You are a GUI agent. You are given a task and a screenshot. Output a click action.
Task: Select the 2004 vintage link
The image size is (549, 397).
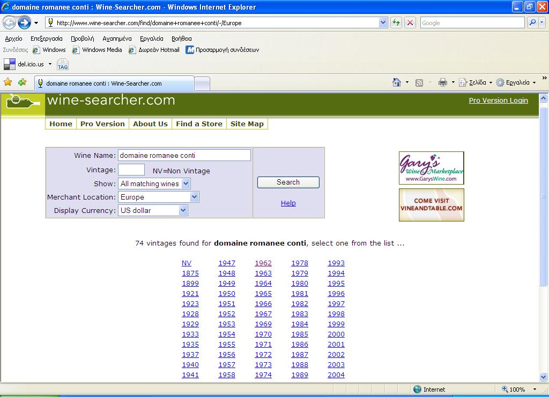coord(336,375)
